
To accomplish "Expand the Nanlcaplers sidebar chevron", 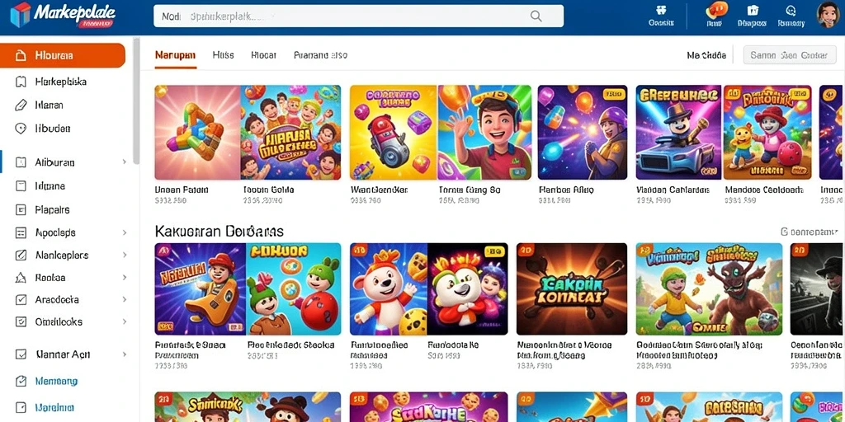I will 125,256.
